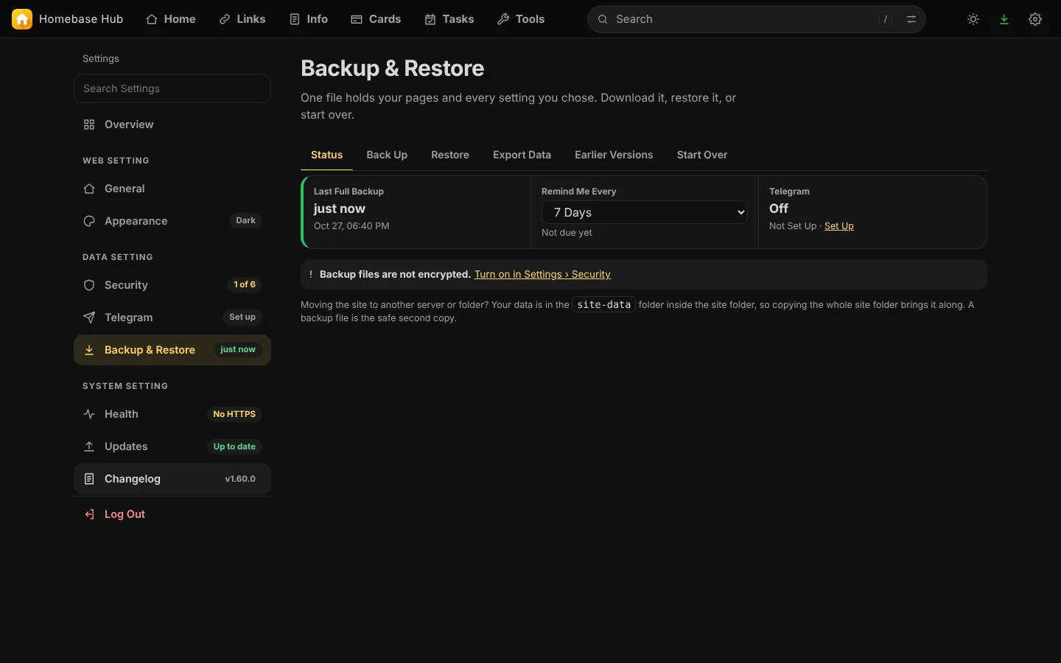This screenshot has height=663, width=1061.
Task: Select the Status tab
Action: pyautogui.click(x=326, y=155)
